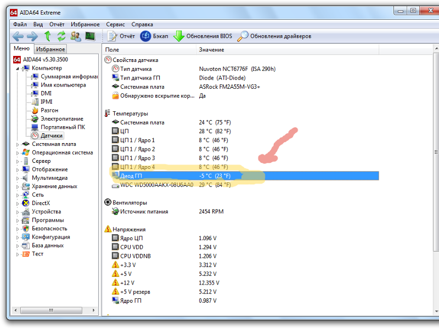Image resolution: width=439 pixels, height=329 pixels.
Task: Select the Диод ГП row
Action: pyautogui.click(x=245, y=175)
